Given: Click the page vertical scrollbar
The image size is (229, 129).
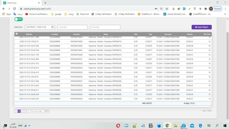Looking at the screenshot, I should [228, 76].
